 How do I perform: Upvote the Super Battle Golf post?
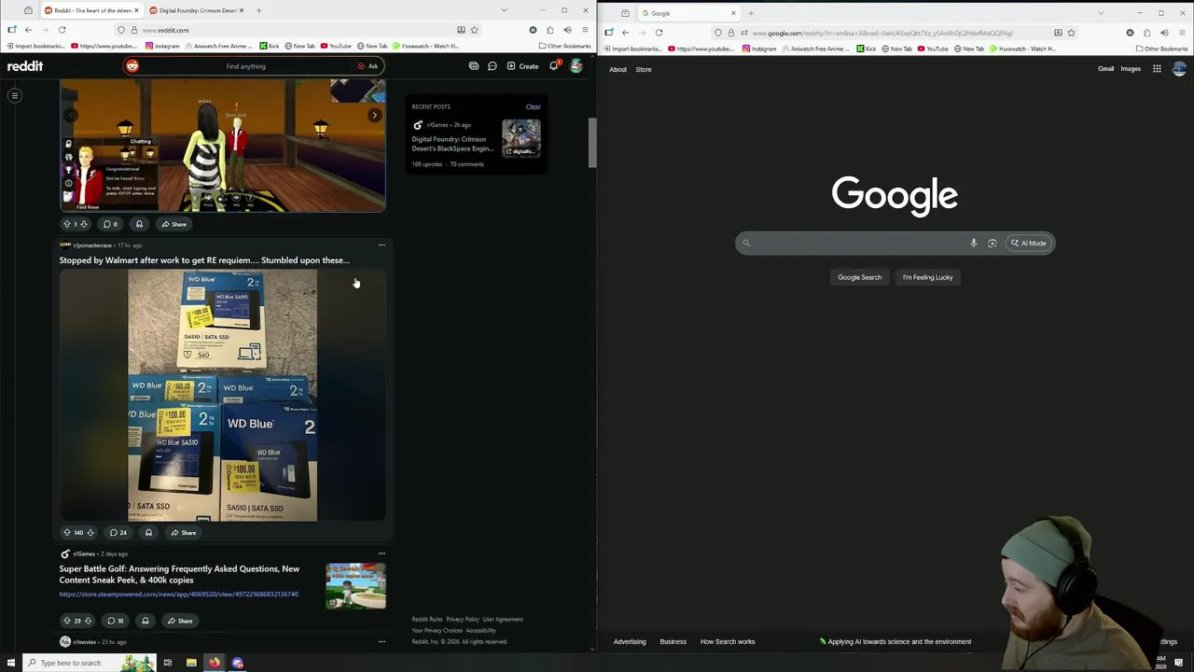pyautogui.click(x=66, y=621)
